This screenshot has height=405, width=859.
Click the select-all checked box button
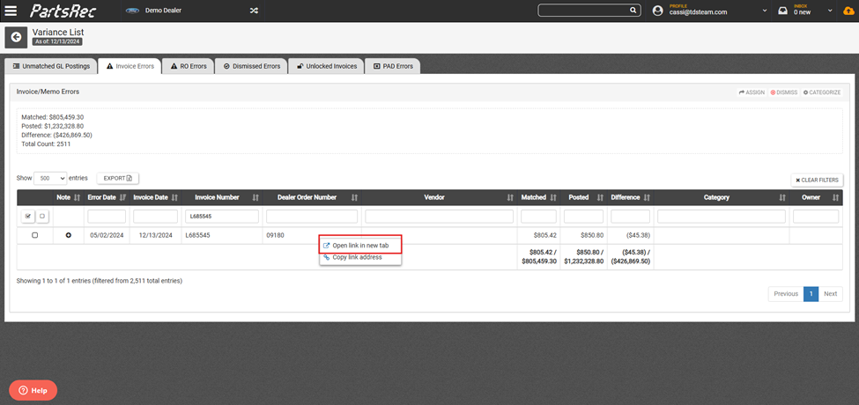tap(28, 217)
